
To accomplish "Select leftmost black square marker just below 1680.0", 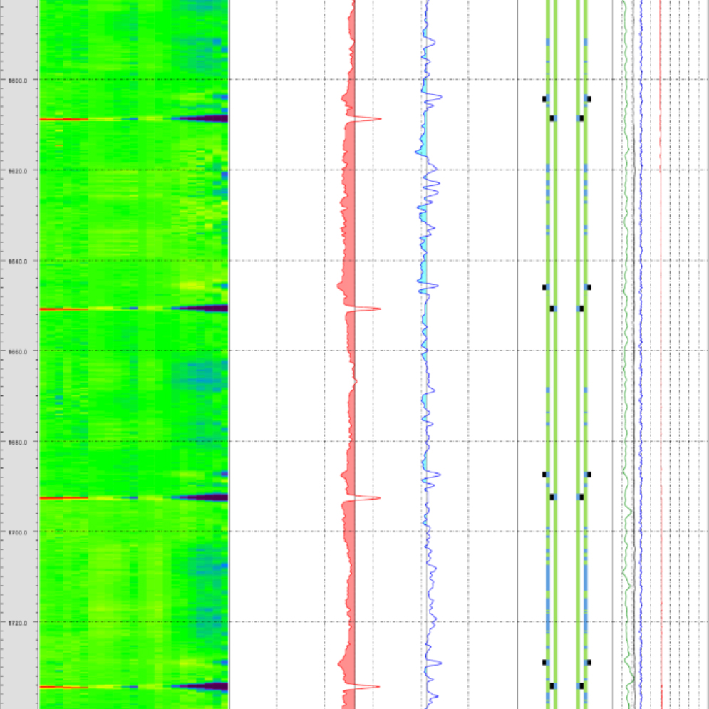I will pyautogui.click(x=544, y=474).
